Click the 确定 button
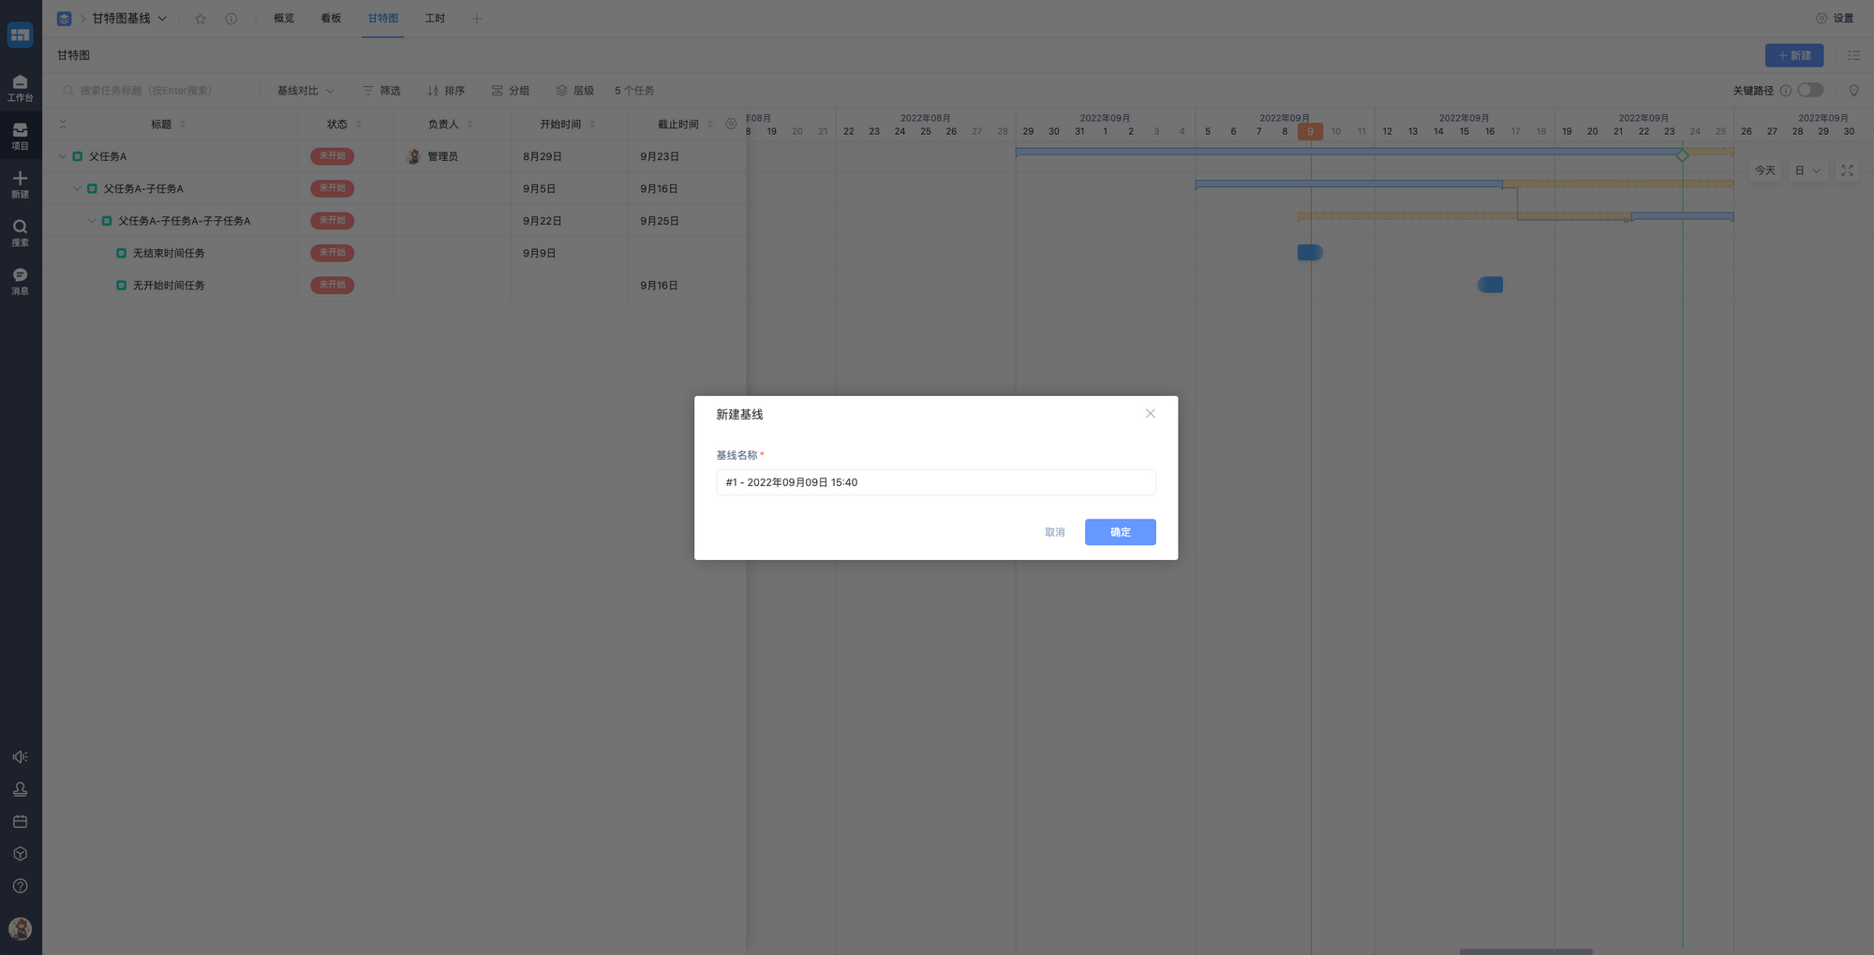This screenshot has width=1874, height=955. (1120, 532)
